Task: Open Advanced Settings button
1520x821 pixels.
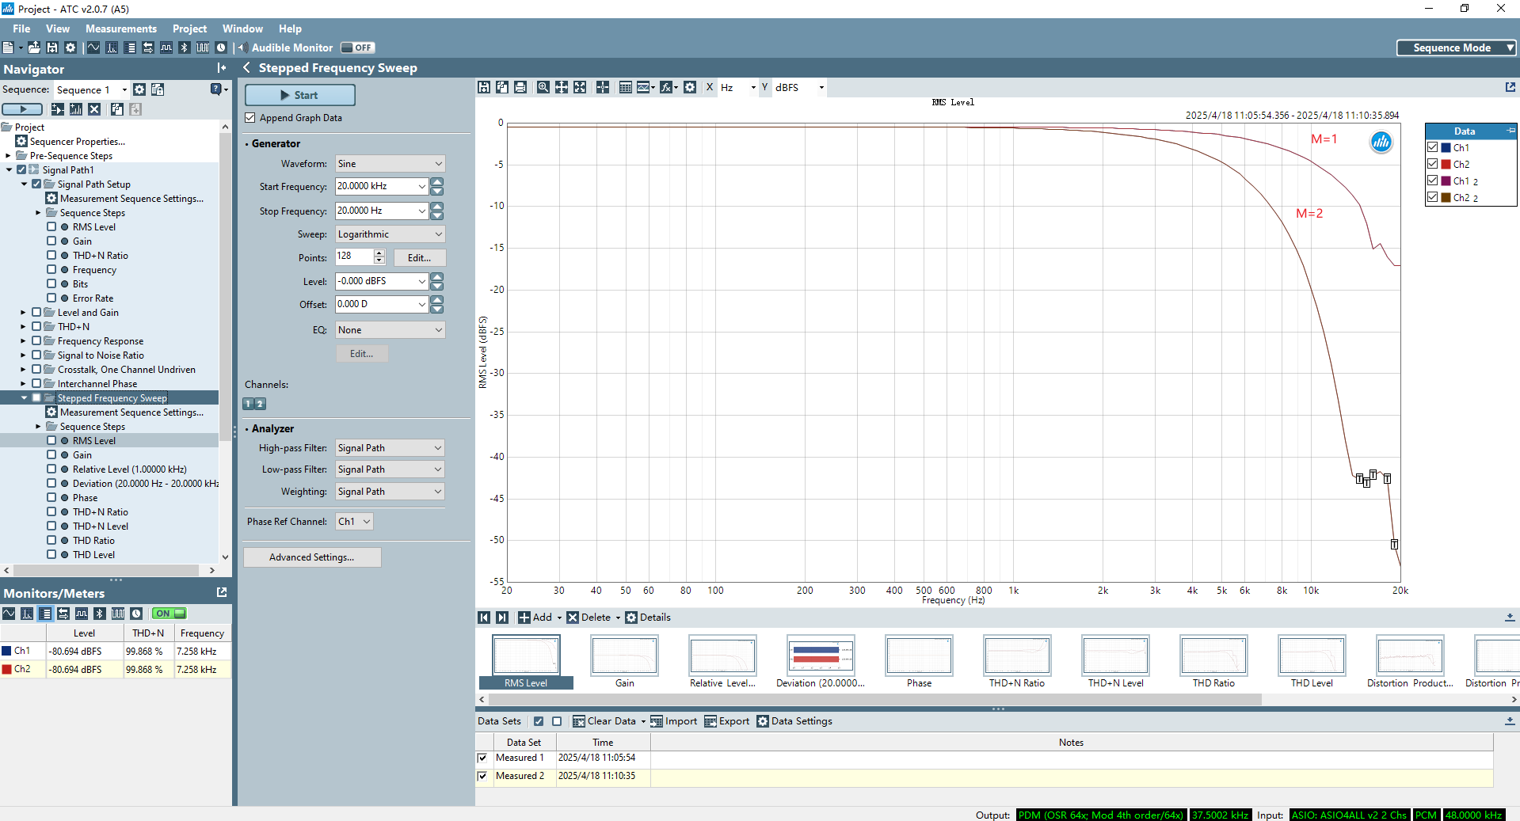Action: [x=312, y=557]
